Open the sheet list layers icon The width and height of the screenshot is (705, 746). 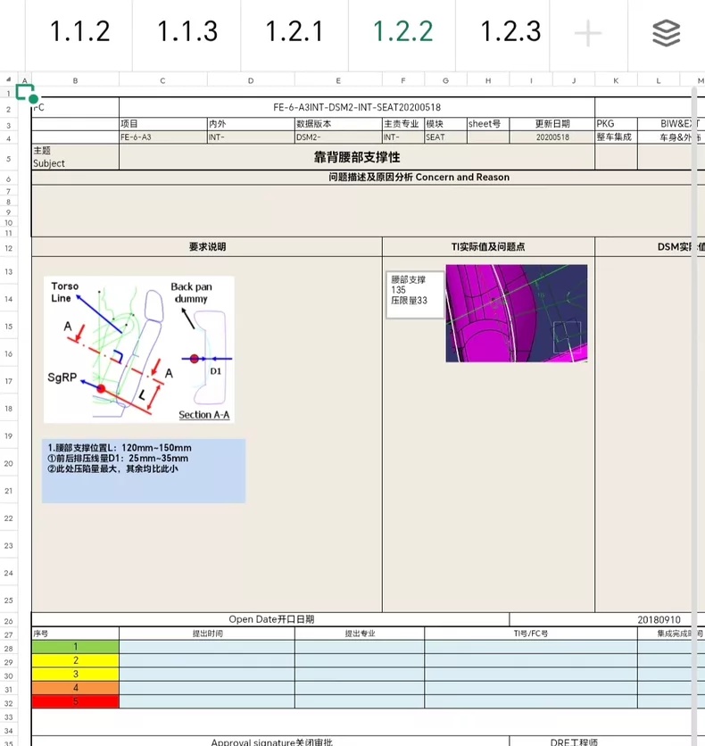coord(666,33)
